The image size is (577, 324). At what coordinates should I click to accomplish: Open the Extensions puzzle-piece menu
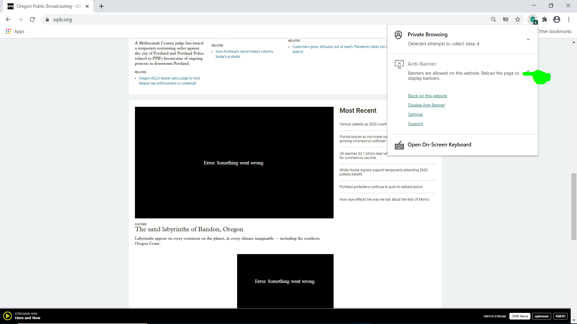tap(545, 19)
